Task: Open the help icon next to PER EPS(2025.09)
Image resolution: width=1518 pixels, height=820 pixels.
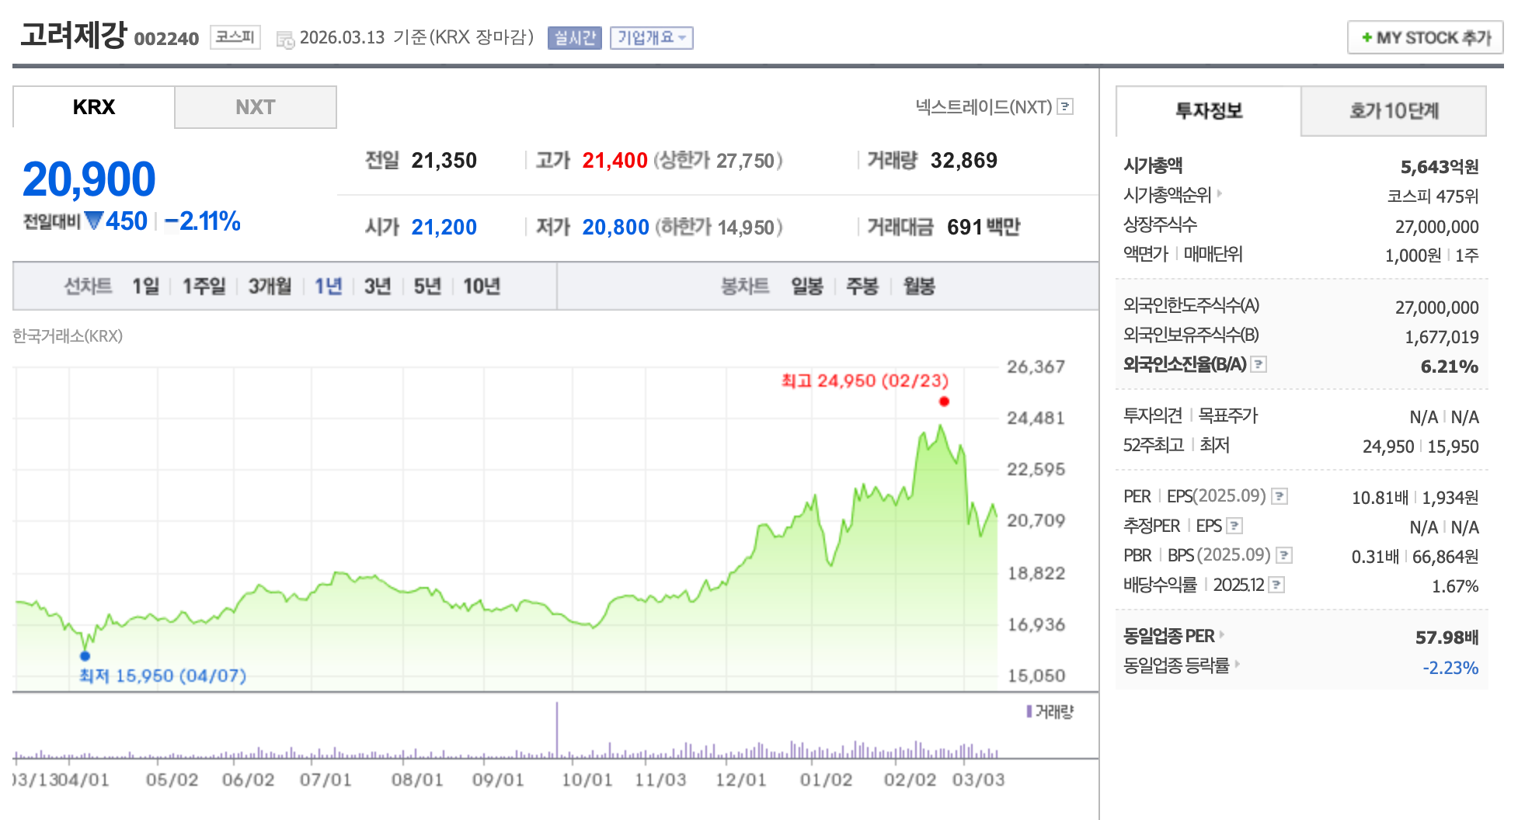Action: click(x=1280, y=496)
